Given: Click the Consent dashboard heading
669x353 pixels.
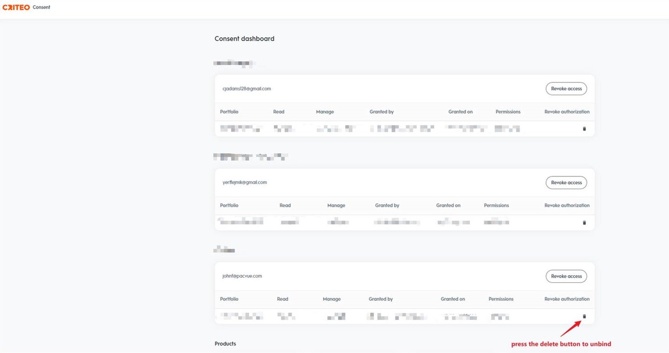Looking at the screenshot, I should (244, 39).
